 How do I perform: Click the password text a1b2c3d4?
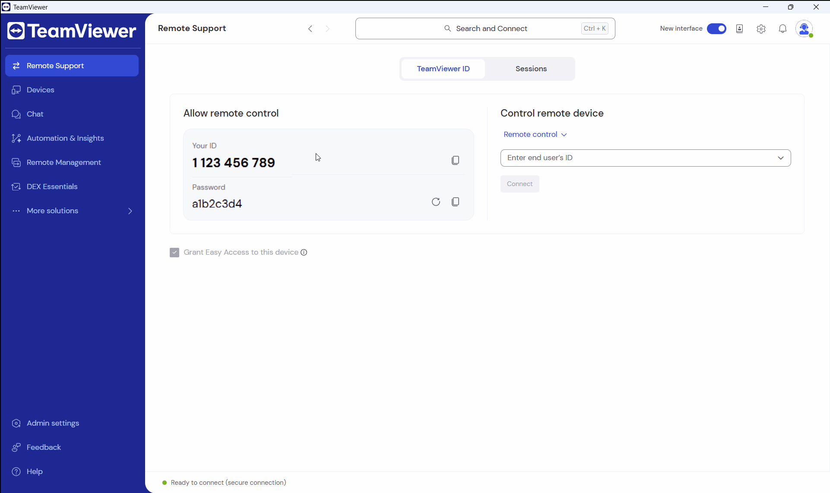coord(217,204)
